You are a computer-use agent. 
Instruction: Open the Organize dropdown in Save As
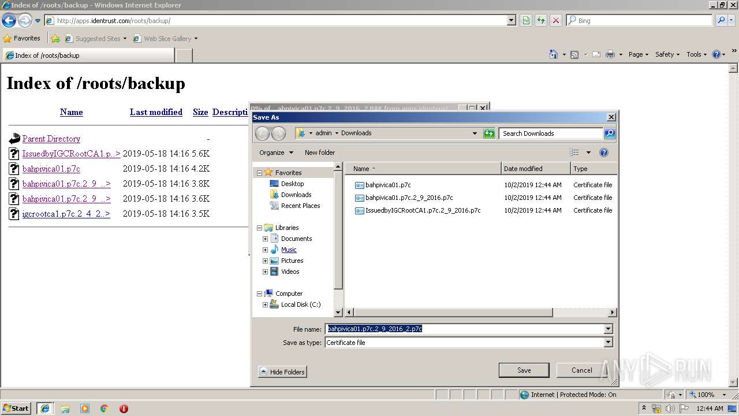tap(276, 153)
